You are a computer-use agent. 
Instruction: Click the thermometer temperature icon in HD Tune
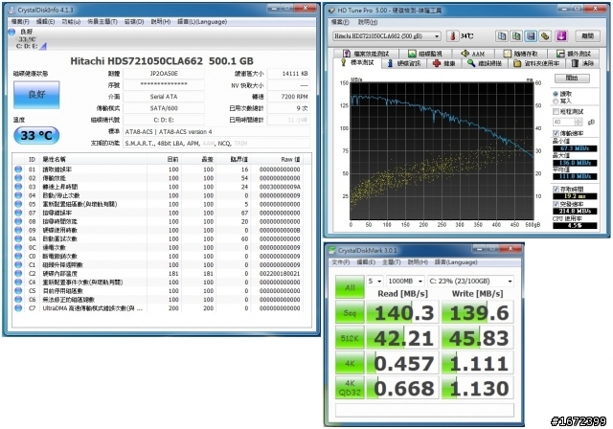452,36
